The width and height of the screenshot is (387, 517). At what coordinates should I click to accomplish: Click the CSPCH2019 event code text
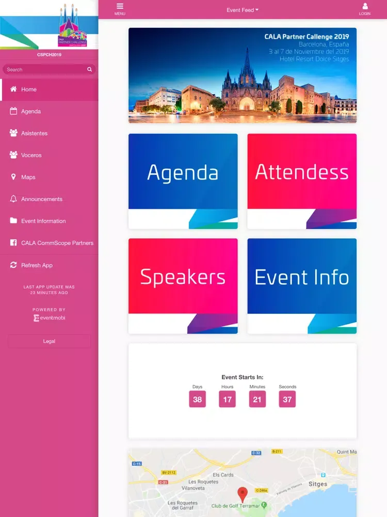[x=50, y=55]
